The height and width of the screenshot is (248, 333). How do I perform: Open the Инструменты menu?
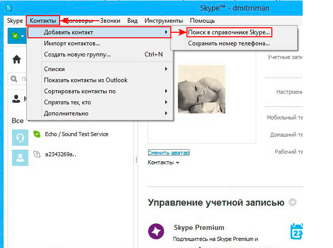[x=164, y=21]
